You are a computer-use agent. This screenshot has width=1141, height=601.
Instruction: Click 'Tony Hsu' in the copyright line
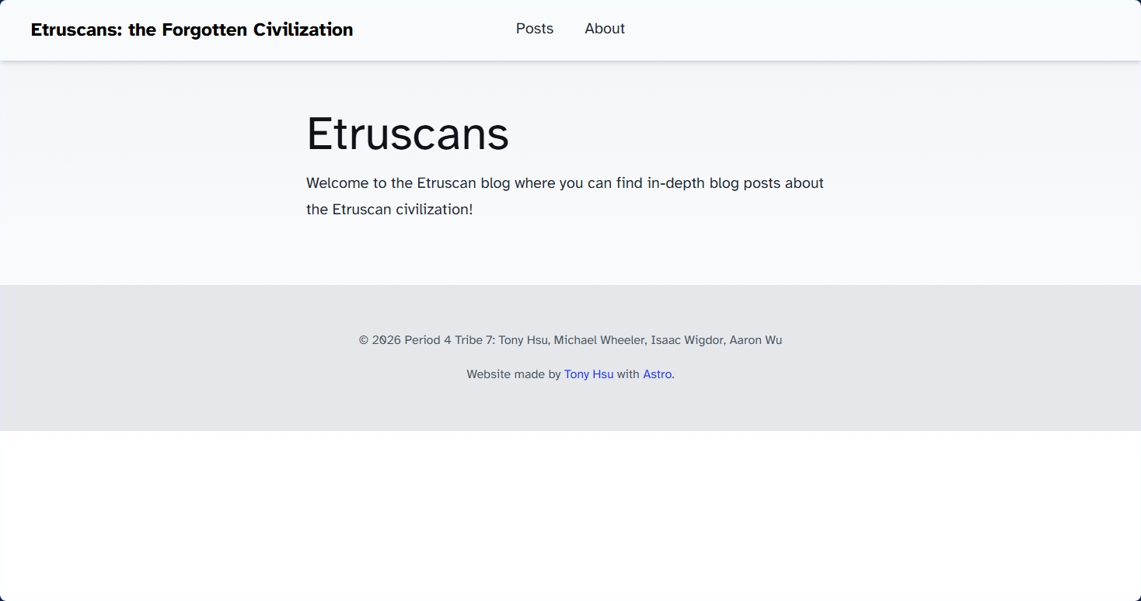pos(522,340)
